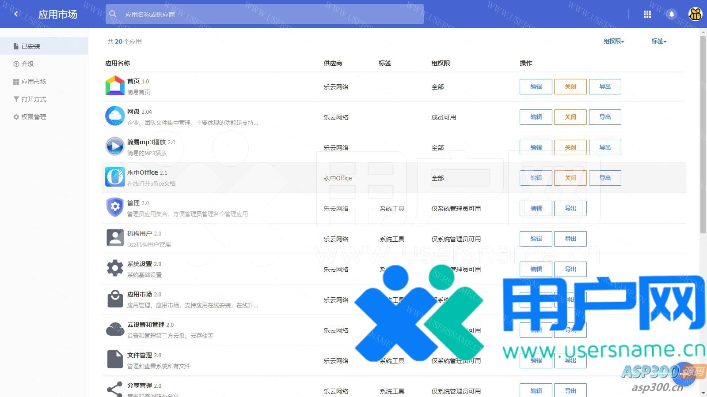The image size is (707, 397).
Task: Edit the 首页 app
Action: pyautogui.click(x=536, y=86)
